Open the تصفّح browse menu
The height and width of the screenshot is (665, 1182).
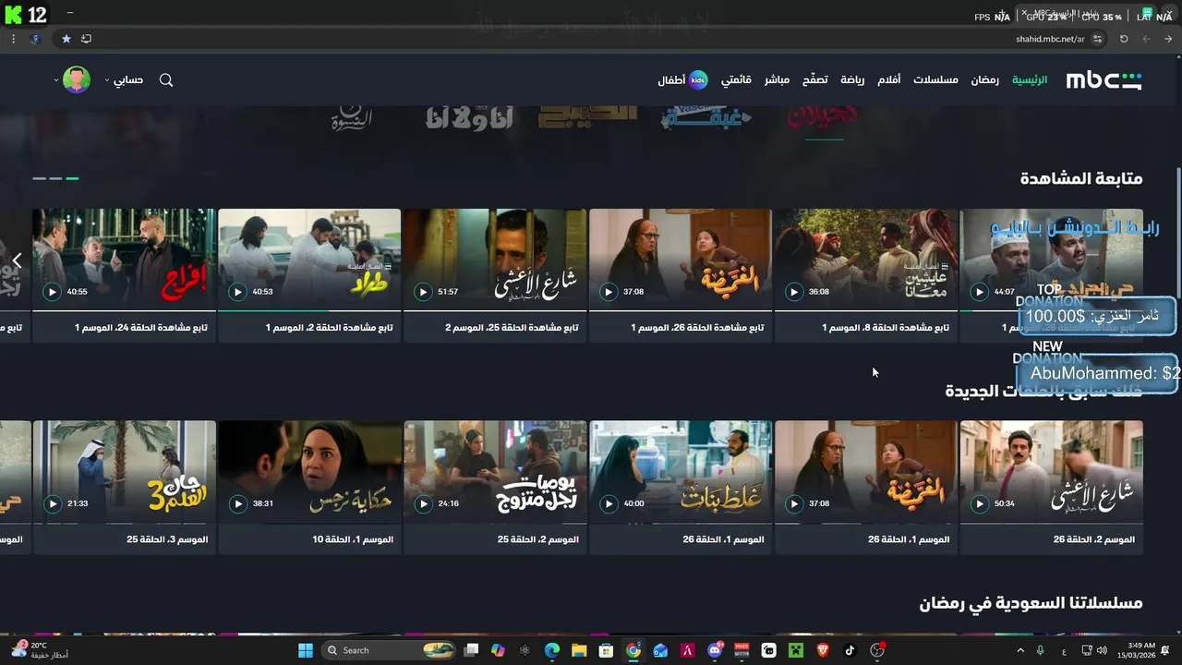click(x=814, y=80)
